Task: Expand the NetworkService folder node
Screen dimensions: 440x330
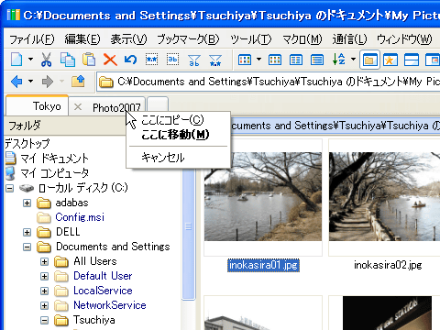Action: pos(44,305)
